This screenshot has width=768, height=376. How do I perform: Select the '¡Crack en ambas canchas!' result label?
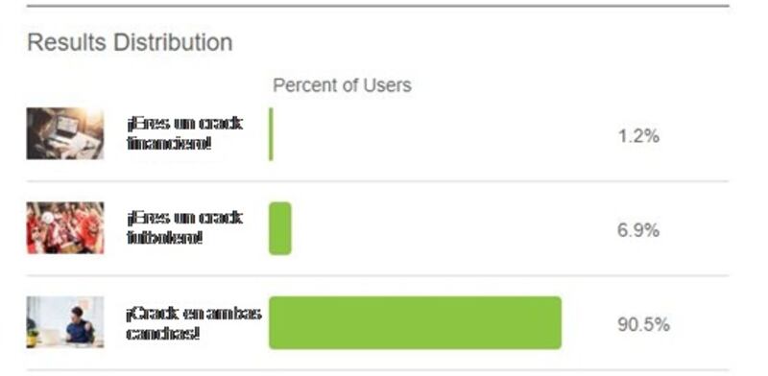click(x=194, y=323)
